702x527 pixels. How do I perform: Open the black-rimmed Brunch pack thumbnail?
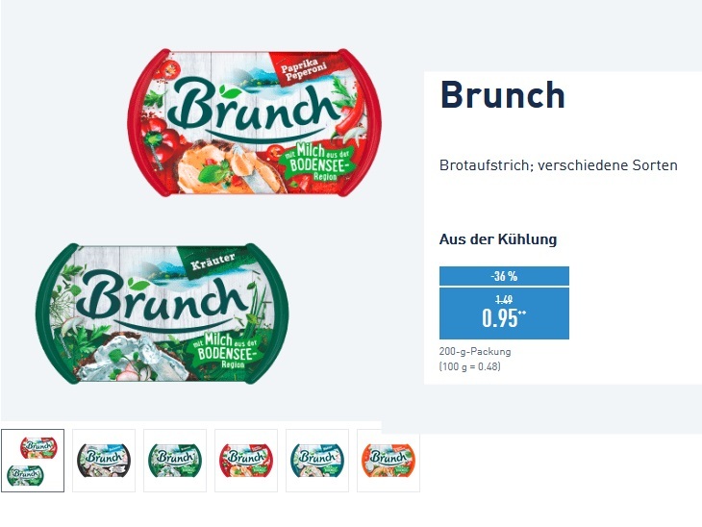(104, 461)
